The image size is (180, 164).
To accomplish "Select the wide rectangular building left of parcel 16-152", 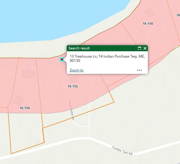I will coord(28,74).
